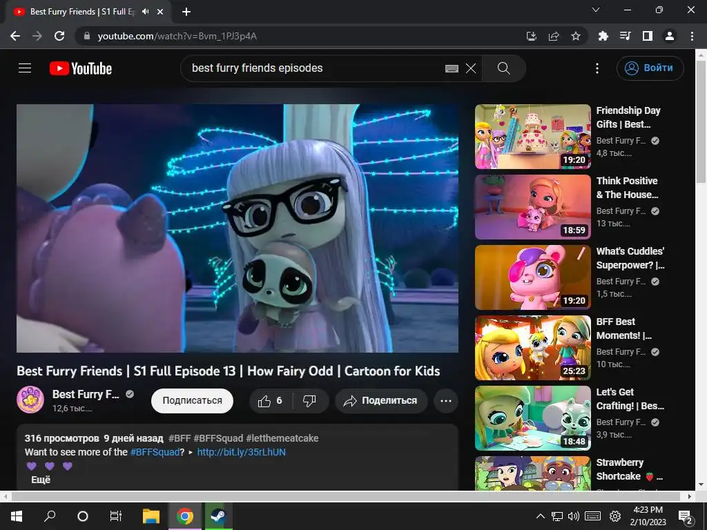Go forward in browser history
This screenshot has height=530, width=707.
(x=37, y=36)
